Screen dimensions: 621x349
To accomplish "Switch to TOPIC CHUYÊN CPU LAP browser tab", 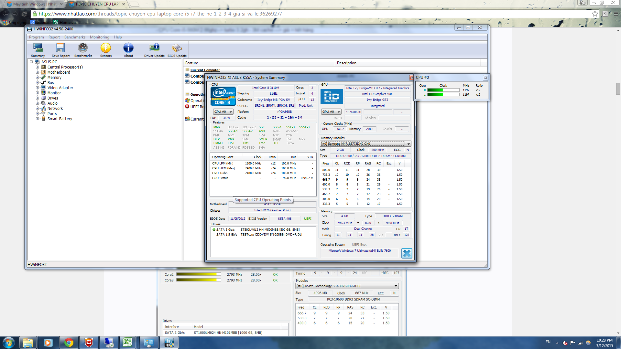I will (97, 4).
